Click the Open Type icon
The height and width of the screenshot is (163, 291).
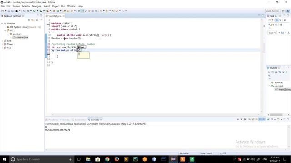(x=65, y=11)
